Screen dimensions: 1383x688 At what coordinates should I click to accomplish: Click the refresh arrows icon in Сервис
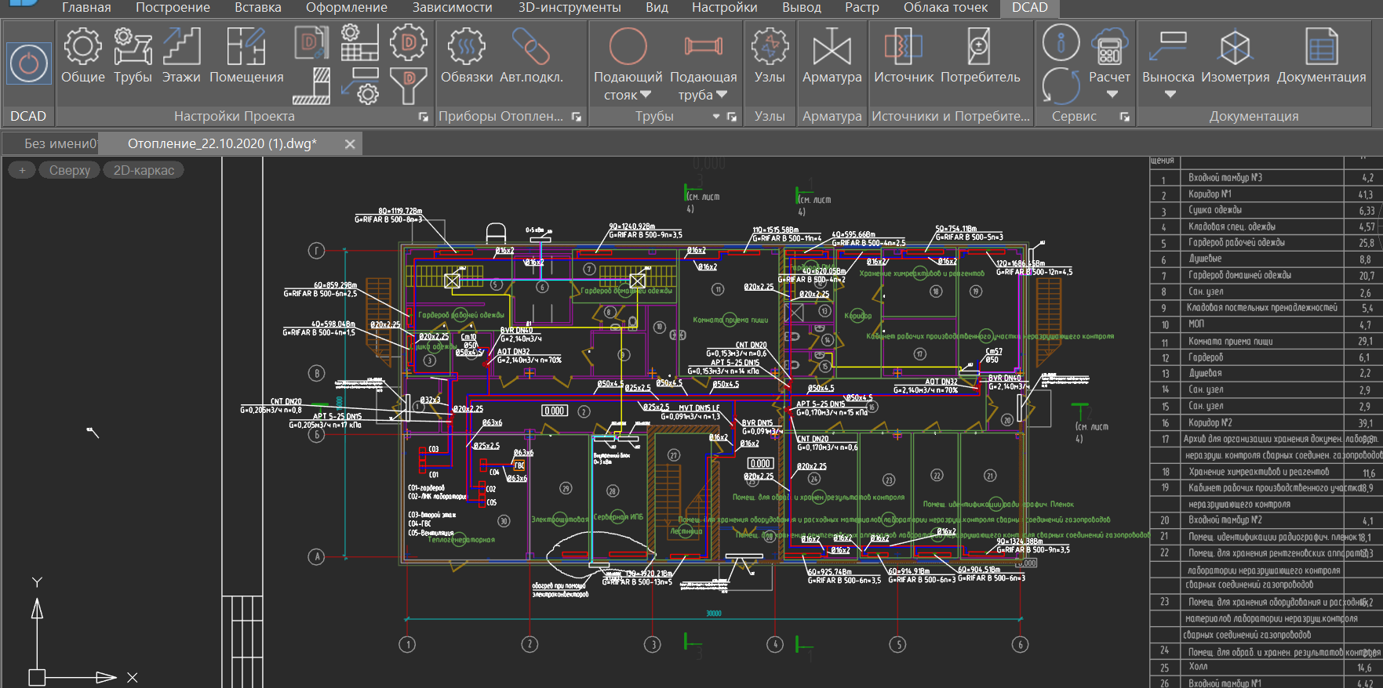tap(1061, 85)
